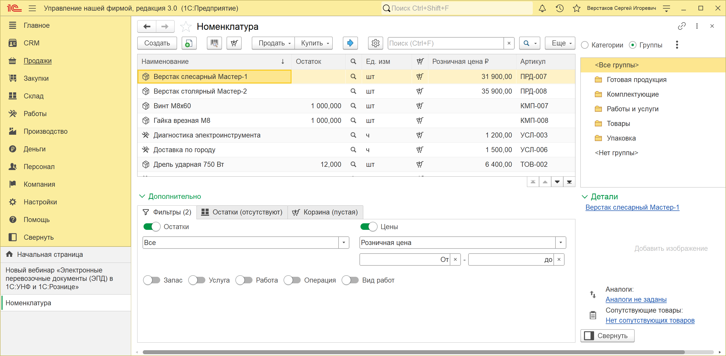Screen dimensions: 726x356
Task: Click magnifier icon in Гайка врезная М8 row
Action: [353, 121]
